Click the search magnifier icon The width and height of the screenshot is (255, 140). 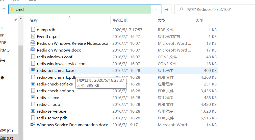click(x=181, y=9)
